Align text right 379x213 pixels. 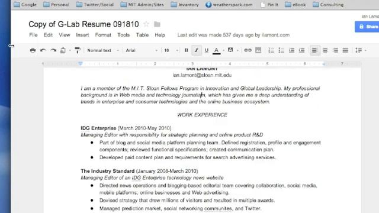[x=335, y=50]
